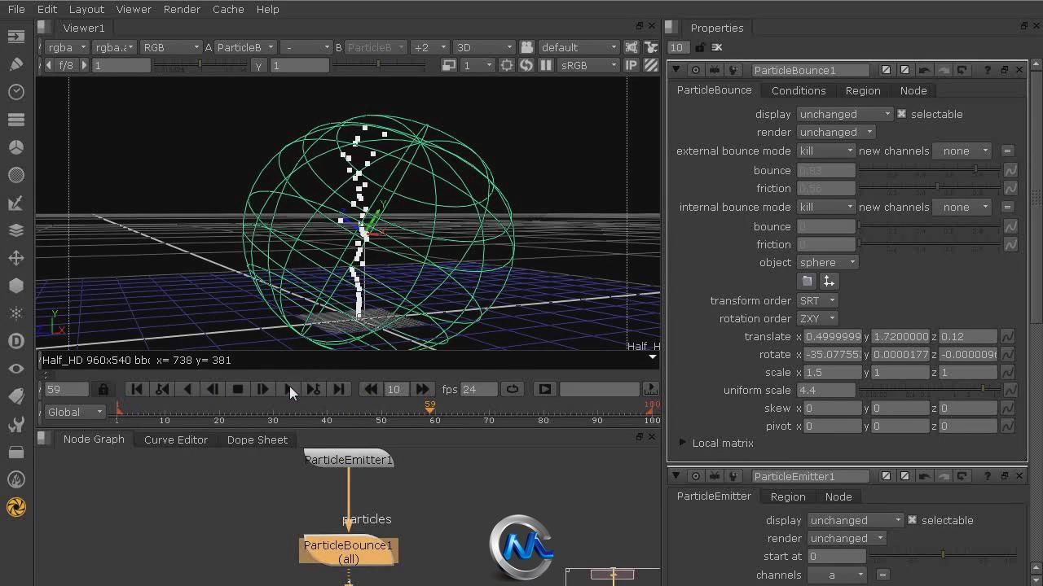
Task: Click the fps value field
Action: point(479,389)
